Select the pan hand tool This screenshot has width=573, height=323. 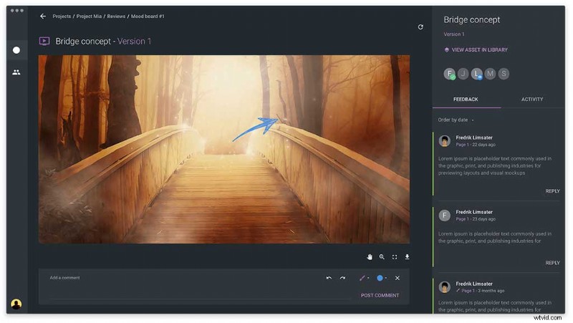click(x=370, y=256)
